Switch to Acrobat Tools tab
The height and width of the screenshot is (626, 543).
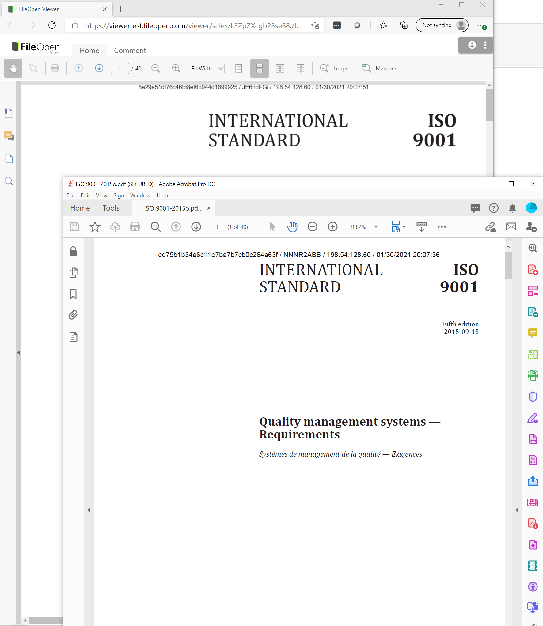click(x=111, y=208)
